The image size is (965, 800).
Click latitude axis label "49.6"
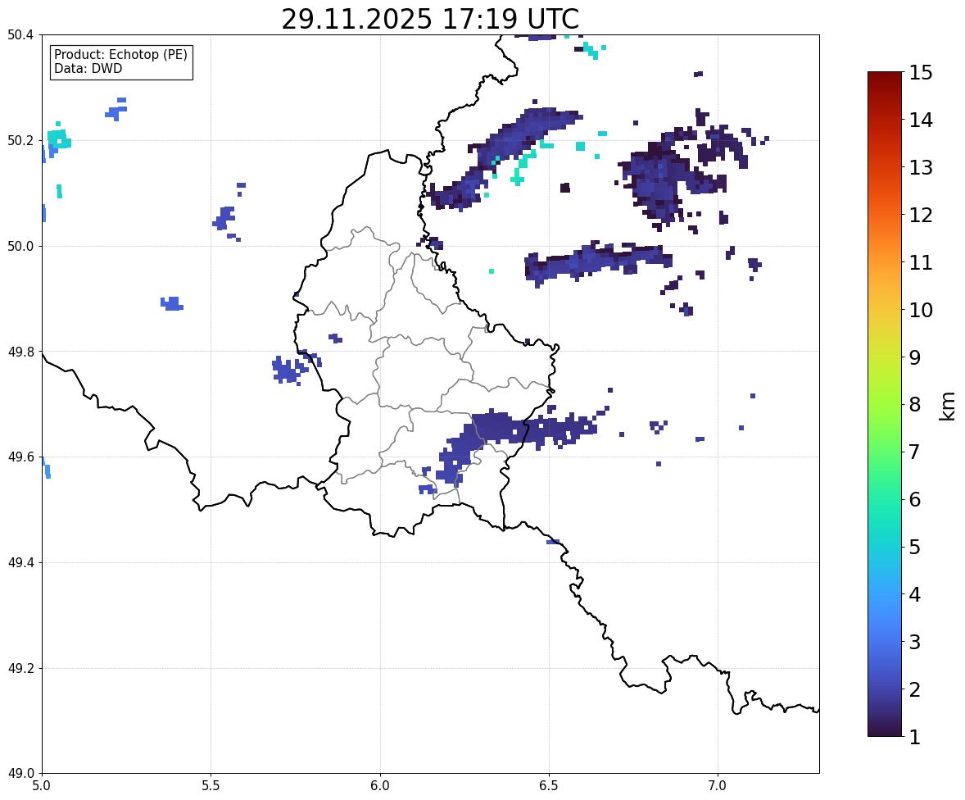point(20,457)
